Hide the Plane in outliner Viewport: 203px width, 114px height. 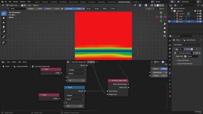(198, 22)
